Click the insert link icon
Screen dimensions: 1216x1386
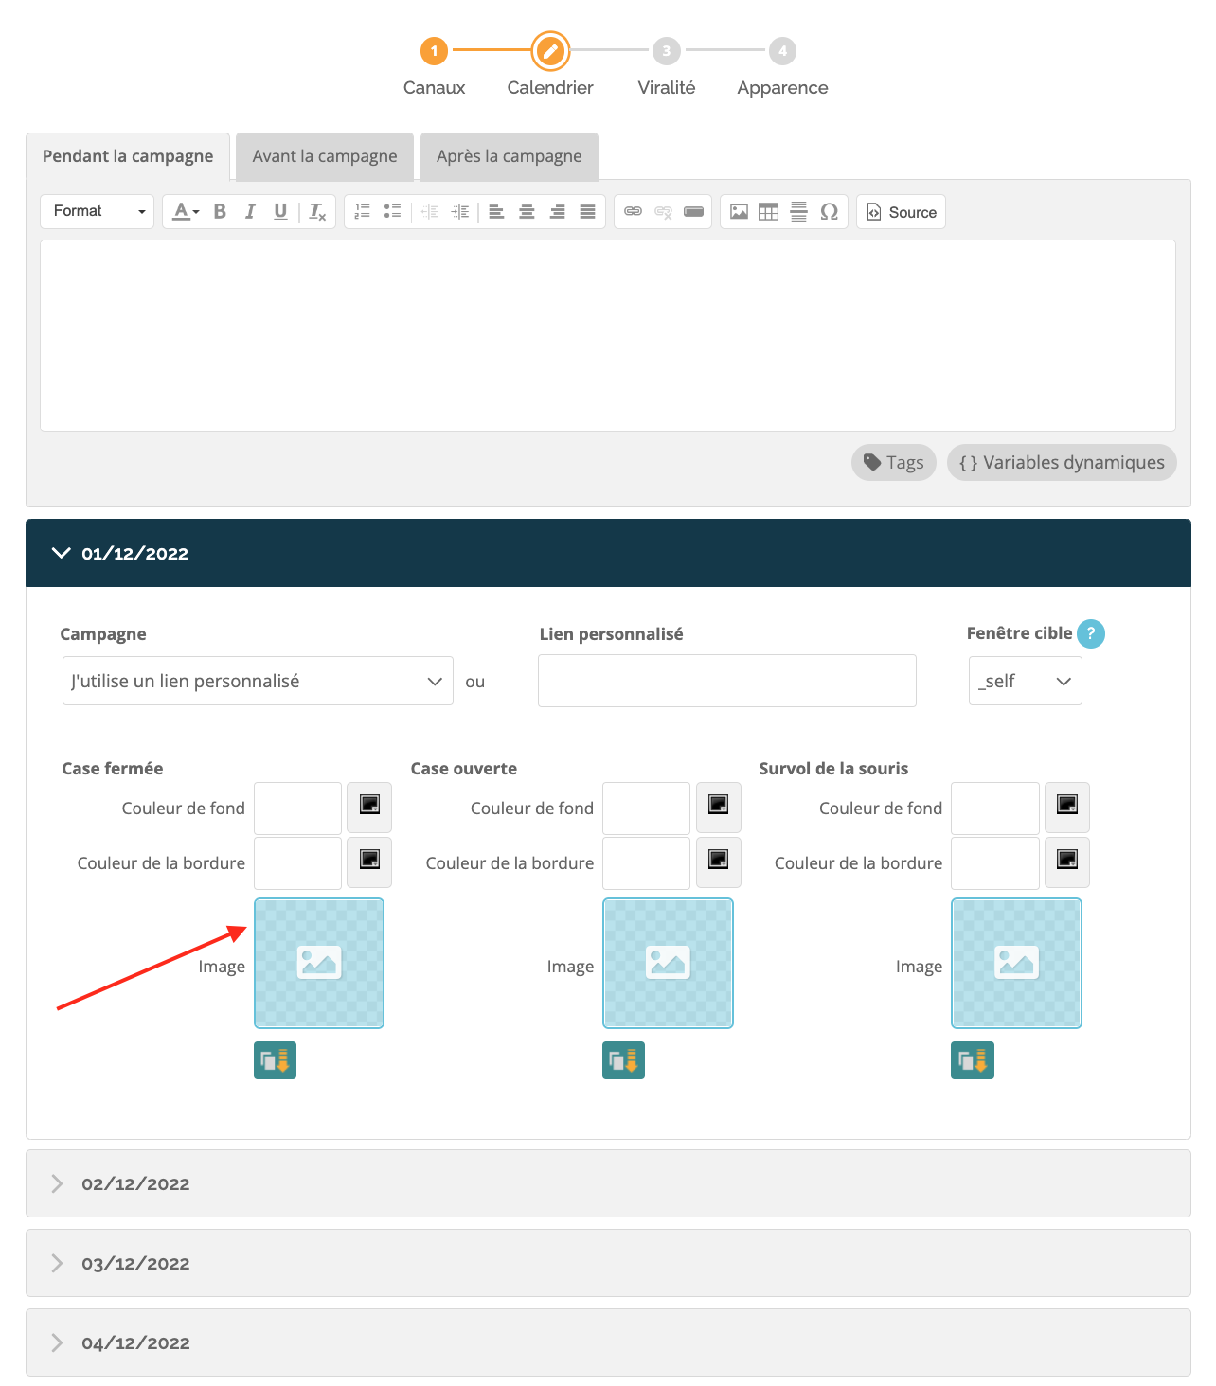633,211
